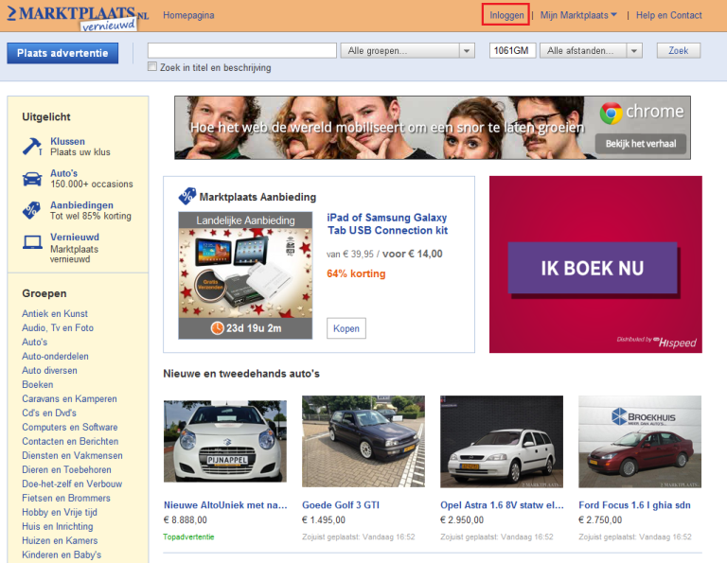Screen dimensions: 727x563
Task: Open the Caravans en Kamperen group
Action: (x=69, y=399)
